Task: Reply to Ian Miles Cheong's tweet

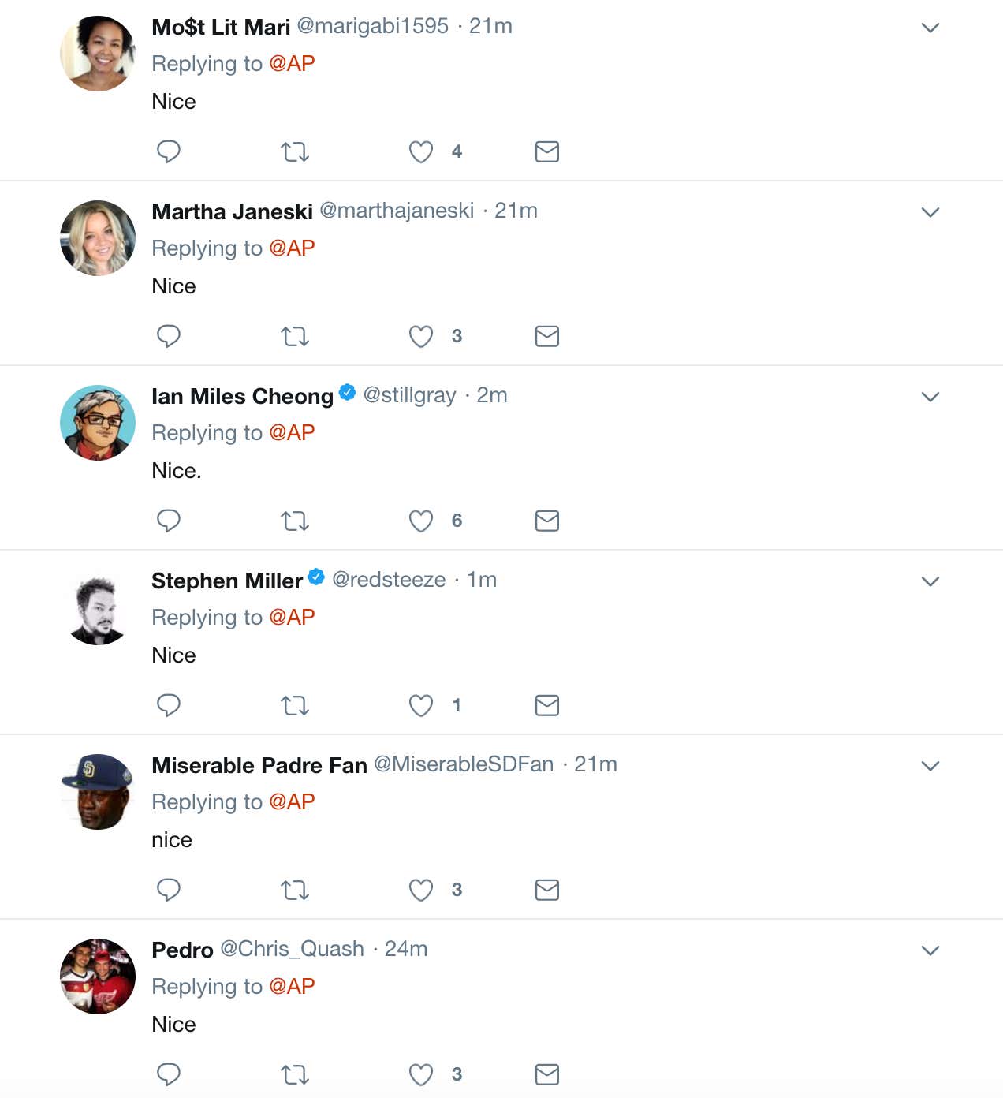Action: (169, 521)
